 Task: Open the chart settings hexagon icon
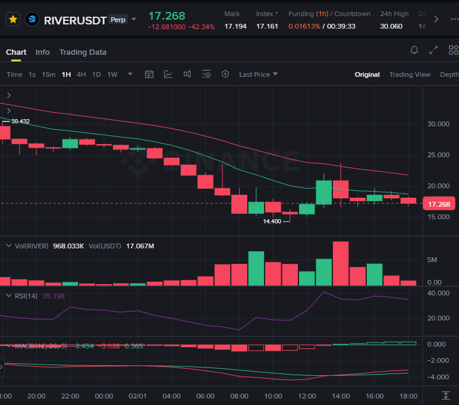coord(225,74)
